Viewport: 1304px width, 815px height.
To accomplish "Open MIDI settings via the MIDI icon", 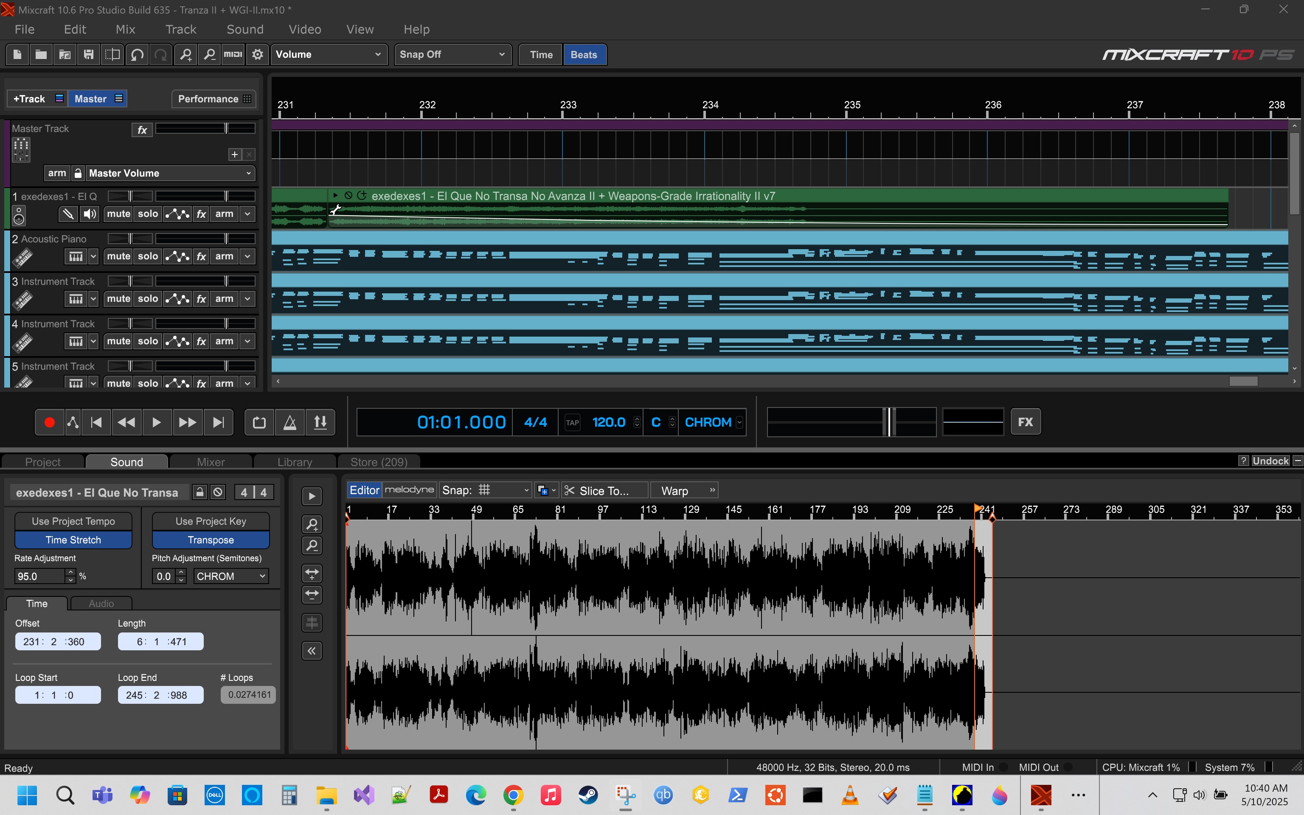I will point(233,54).
